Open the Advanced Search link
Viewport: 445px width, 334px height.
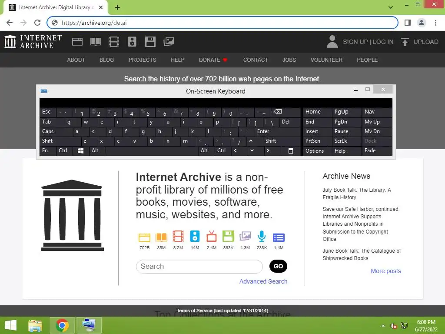[x=263, y=281]
